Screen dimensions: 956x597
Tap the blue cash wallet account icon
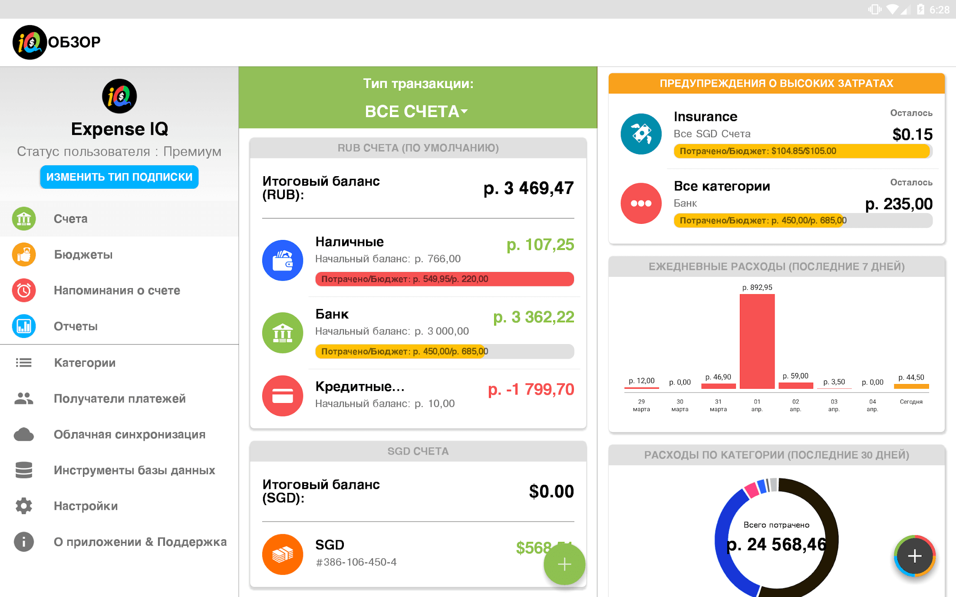(283, 260)
